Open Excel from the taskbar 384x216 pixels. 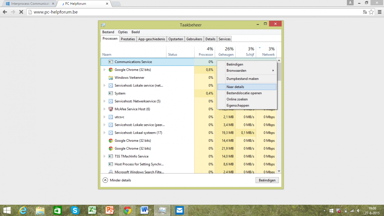(92, 210)
